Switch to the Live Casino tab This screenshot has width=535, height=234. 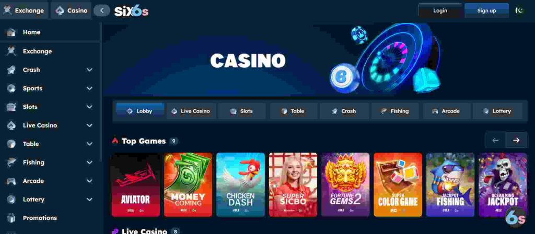tap(191, 111)
